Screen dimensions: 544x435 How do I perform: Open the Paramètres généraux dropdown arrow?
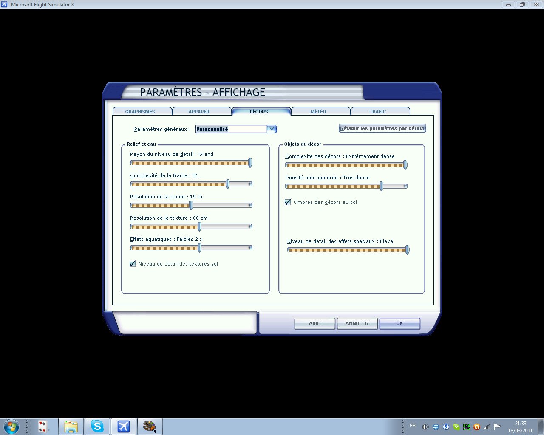pos(272,129)
